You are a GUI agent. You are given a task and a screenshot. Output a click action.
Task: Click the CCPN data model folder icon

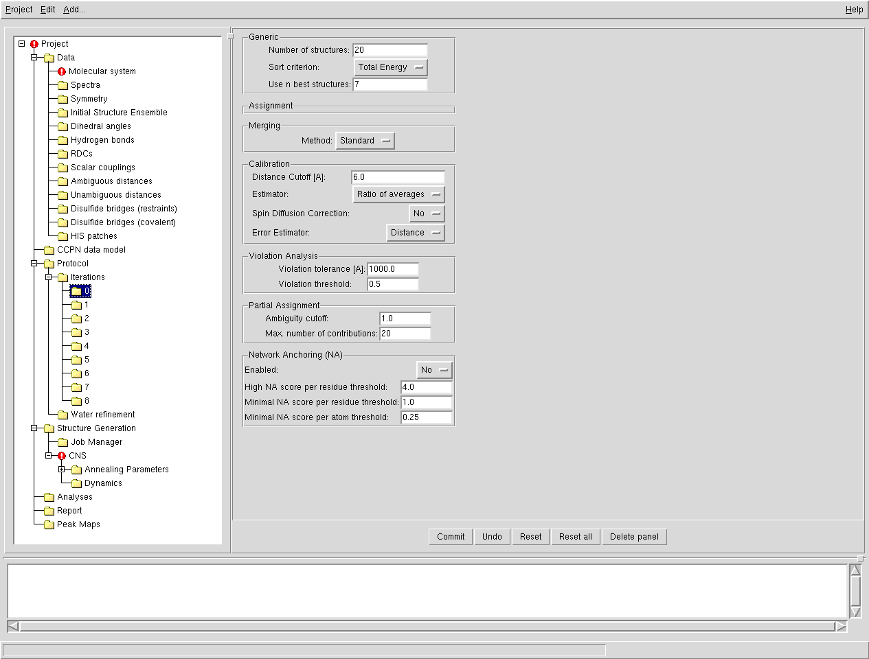pos(49,250)
